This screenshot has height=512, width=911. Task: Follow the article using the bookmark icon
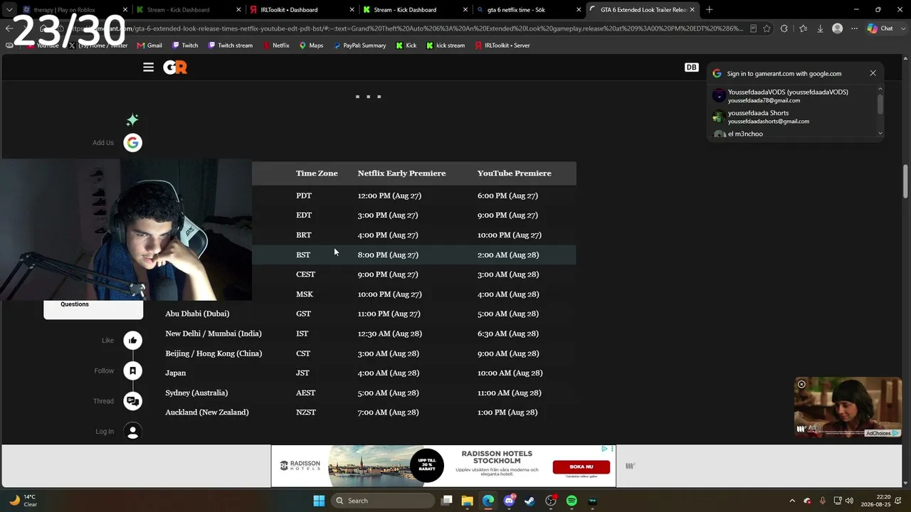click(x=132, y=370)
